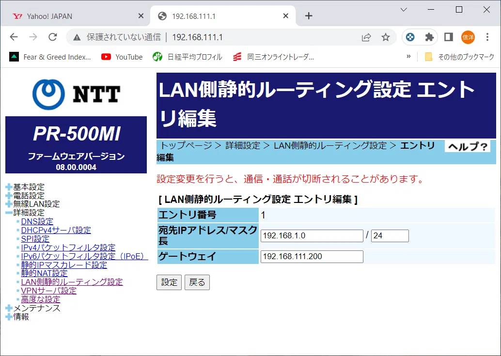This screenshot has height=356, width=501.
Task: Click the mask length field 24
Action: [390, 236]
